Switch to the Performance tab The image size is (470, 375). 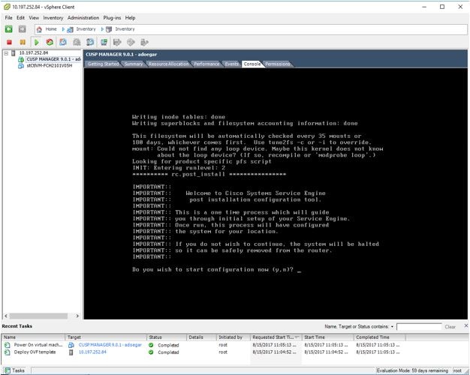pos(206,64)
